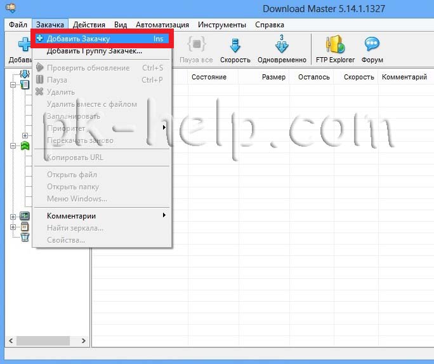Click the Удалить menu entry
The image size is (434, 364).
[102, 92]
